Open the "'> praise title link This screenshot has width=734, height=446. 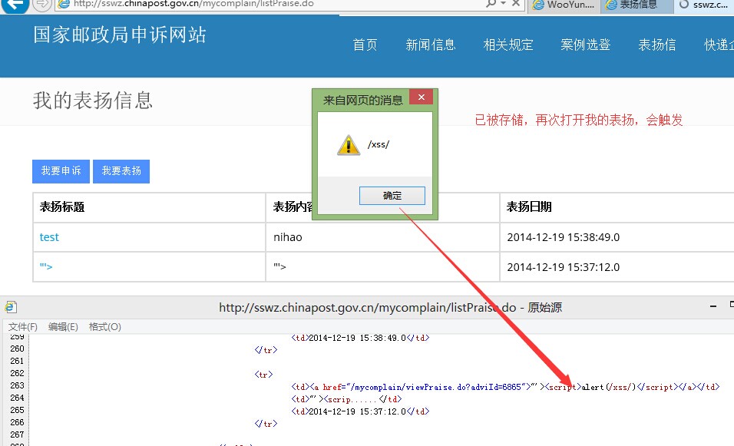46,267
